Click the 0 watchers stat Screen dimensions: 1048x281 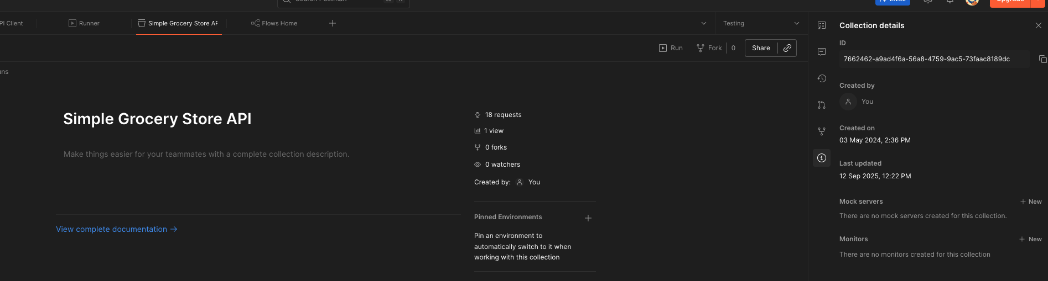coord(497,165)
